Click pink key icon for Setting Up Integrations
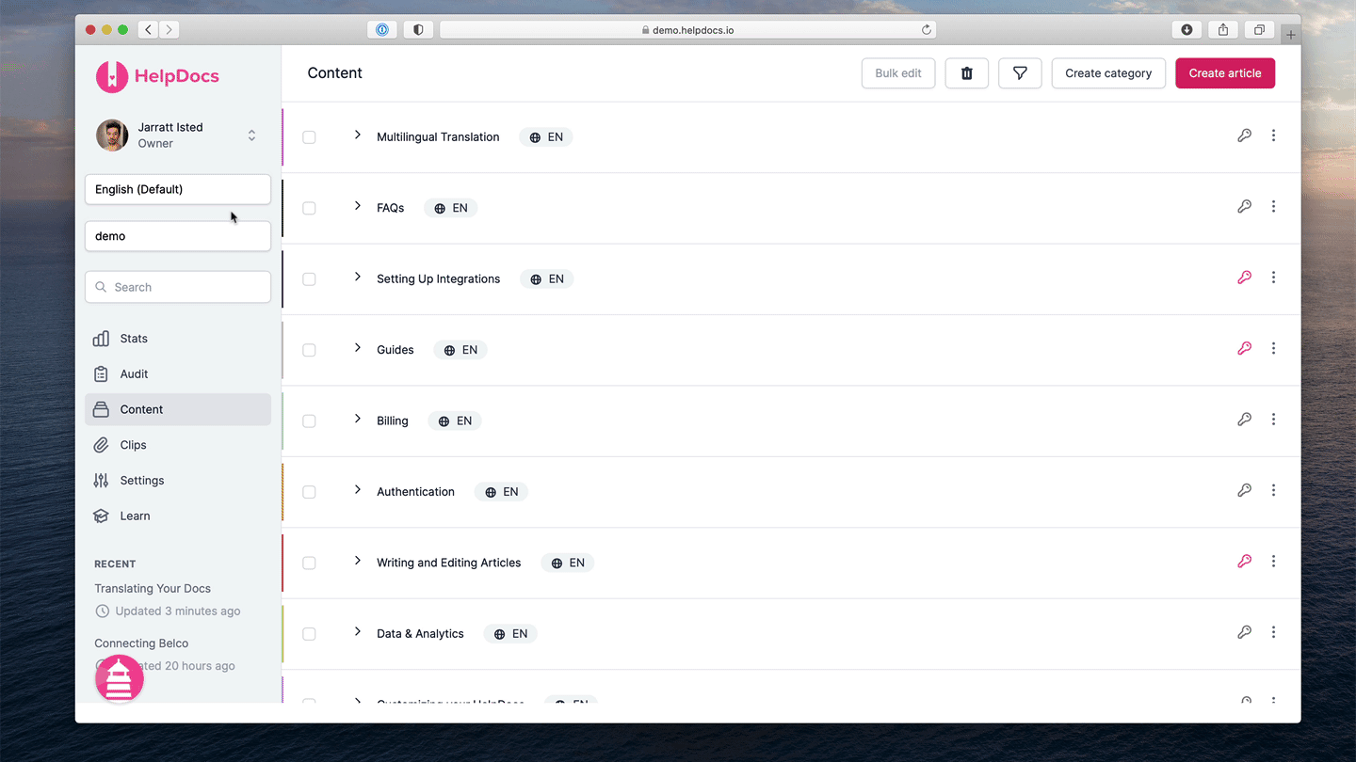 click(1244, 278)
